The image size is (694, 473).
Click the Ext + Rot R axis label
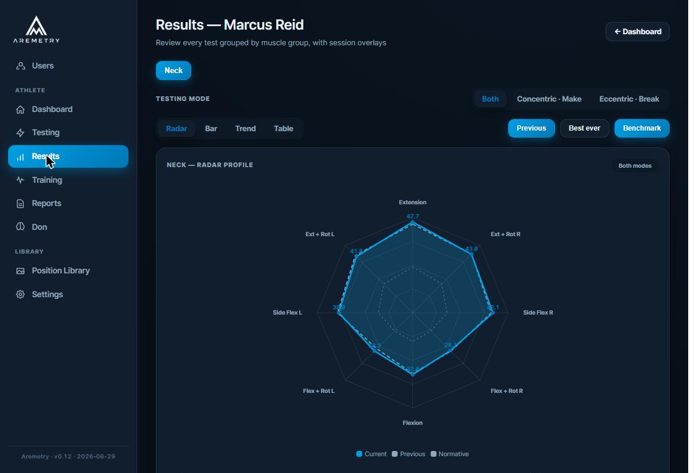[x=506, y=234]
